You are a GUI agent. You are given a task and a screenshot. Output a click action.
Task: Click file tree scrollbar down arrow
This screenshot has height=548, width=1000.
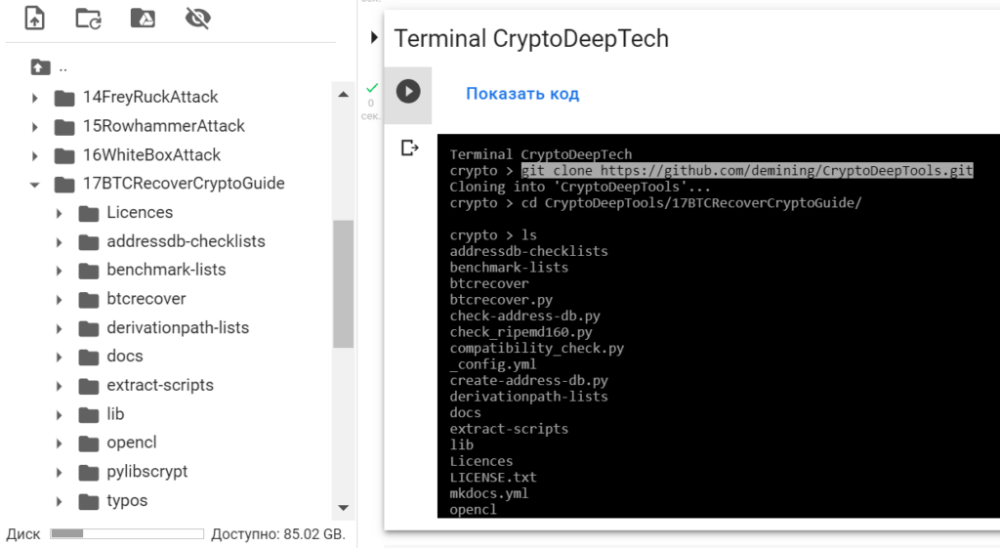pos(343,508)
